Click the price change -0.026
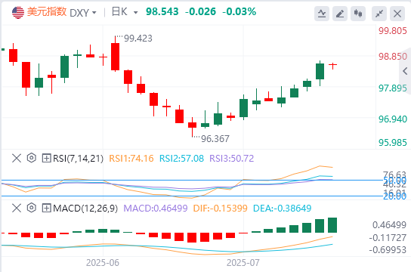411x272 pixels. pyautogui.click(x=200, y=12)
